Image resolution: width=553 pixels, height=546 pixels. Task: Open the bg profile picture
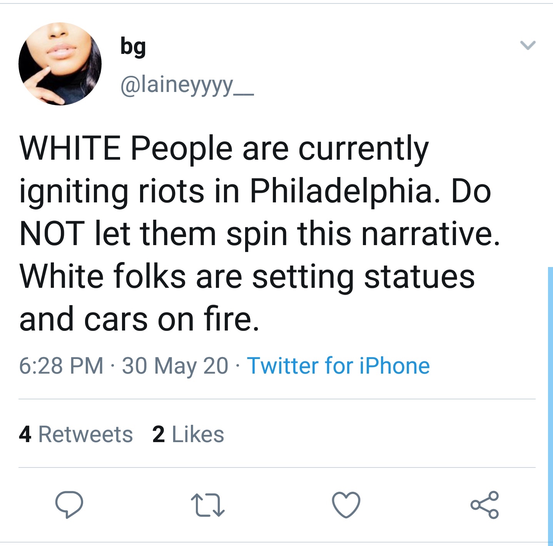pos(60,63)
